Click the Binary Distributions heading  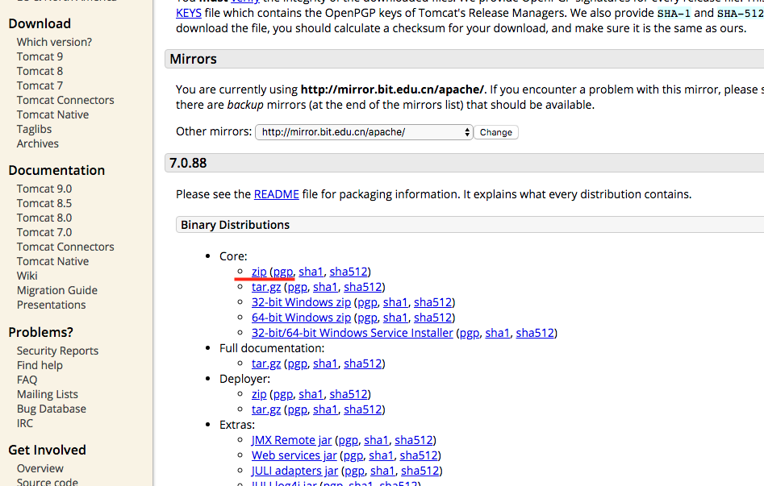coord(235,225)
